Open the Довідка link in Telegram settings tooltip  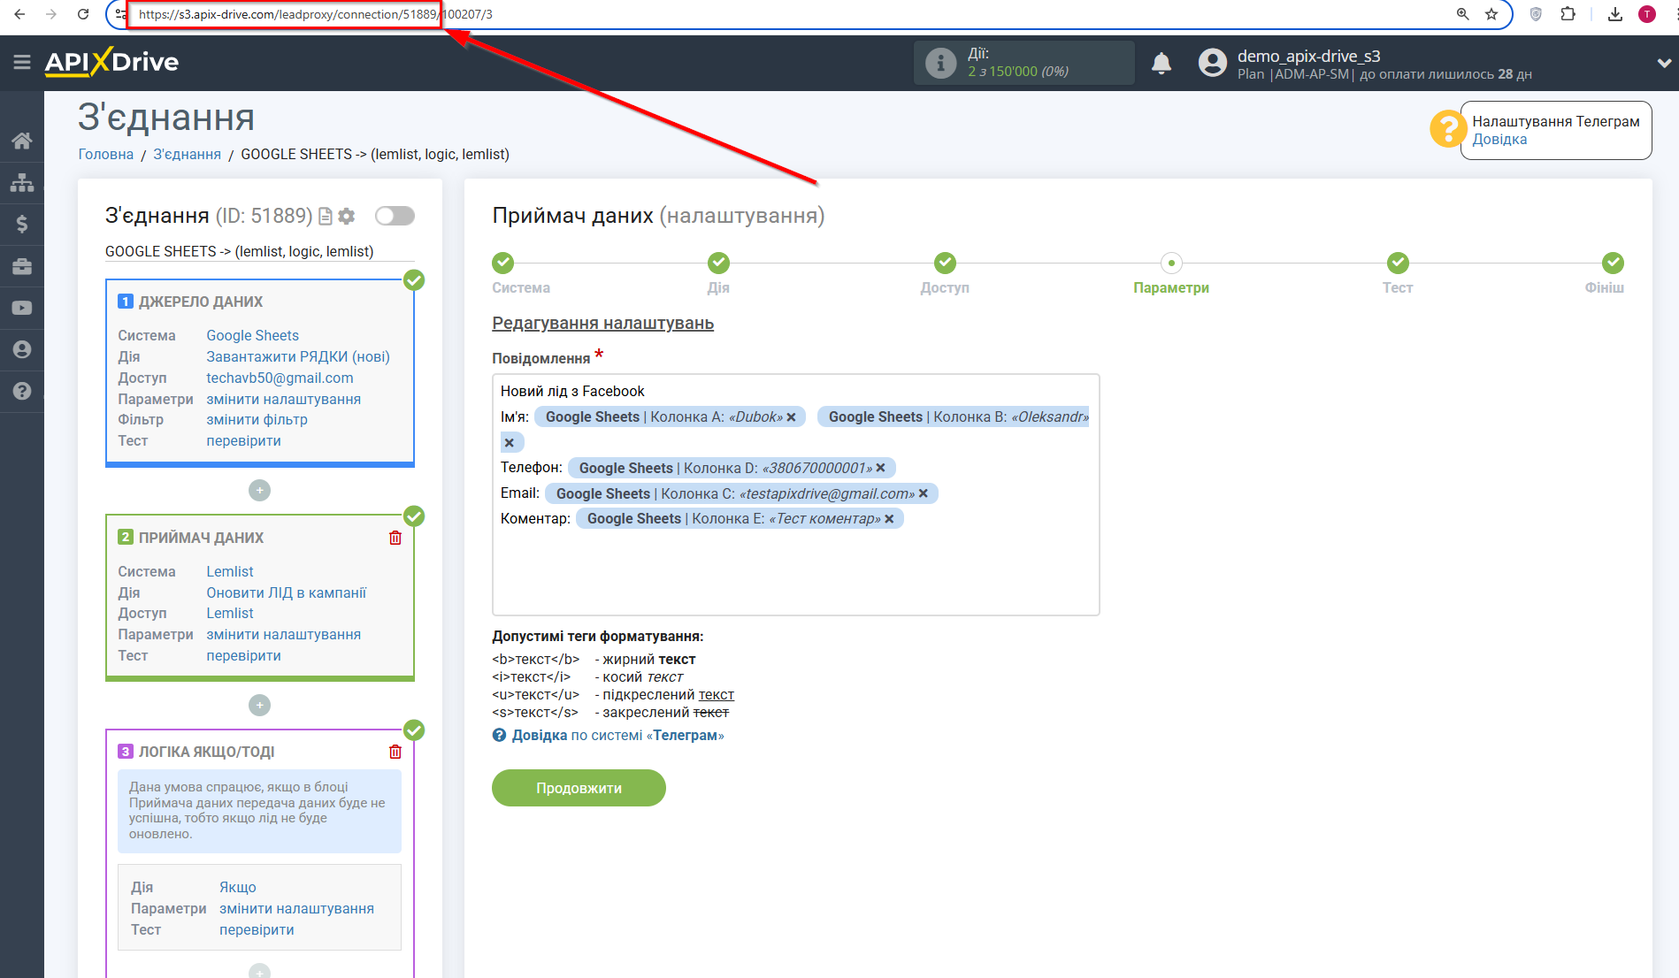click(1499, 139)
